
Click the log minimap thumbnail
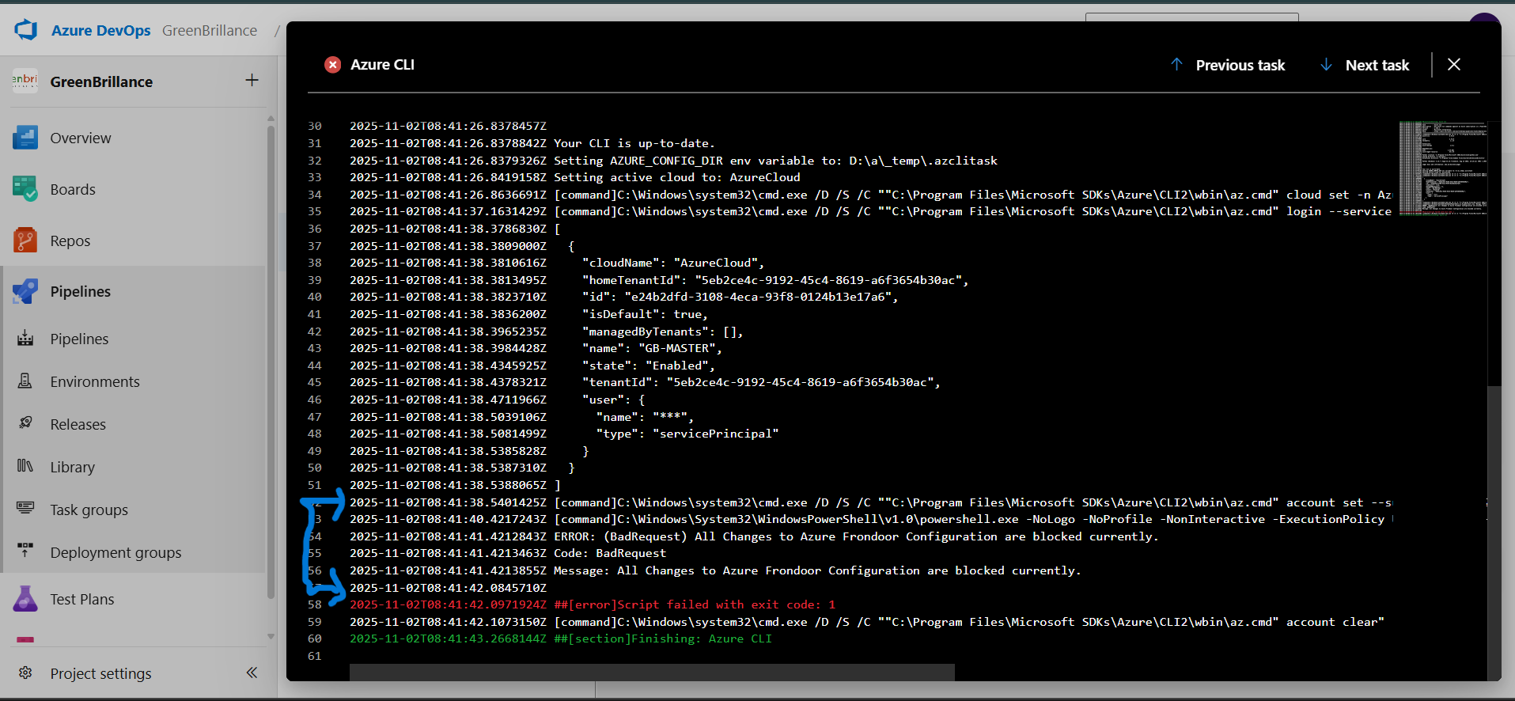(x=1443, y=168)
